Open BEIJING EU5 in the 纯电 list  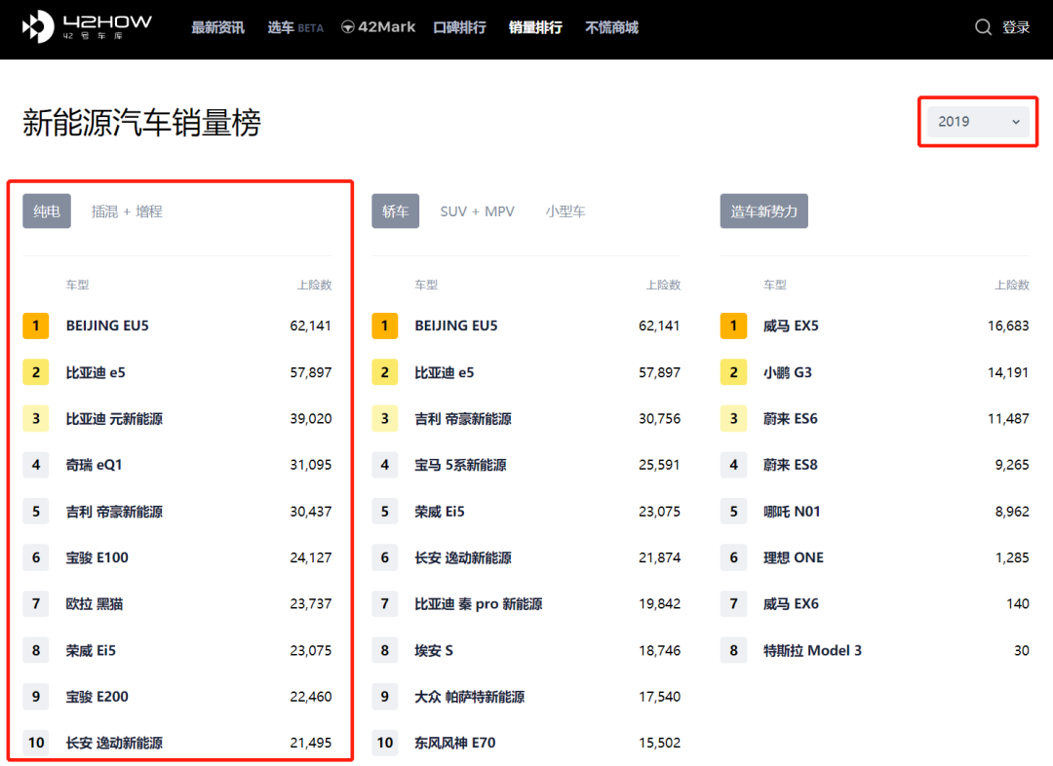(x=107, y=326)
